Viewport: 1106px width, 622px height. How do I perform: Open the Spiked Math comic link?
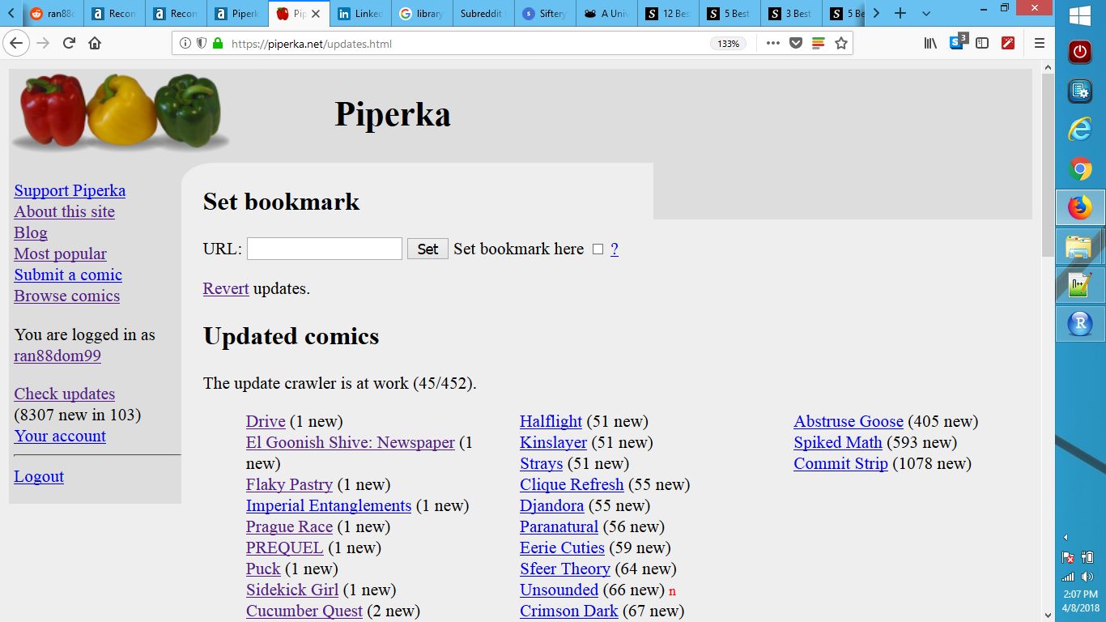(838, 442)
